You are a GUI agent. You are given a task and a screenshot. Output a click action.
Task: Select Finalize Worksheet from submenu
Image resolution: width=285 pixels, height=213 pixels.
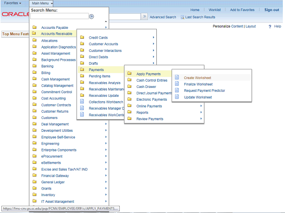pos(198,84)
